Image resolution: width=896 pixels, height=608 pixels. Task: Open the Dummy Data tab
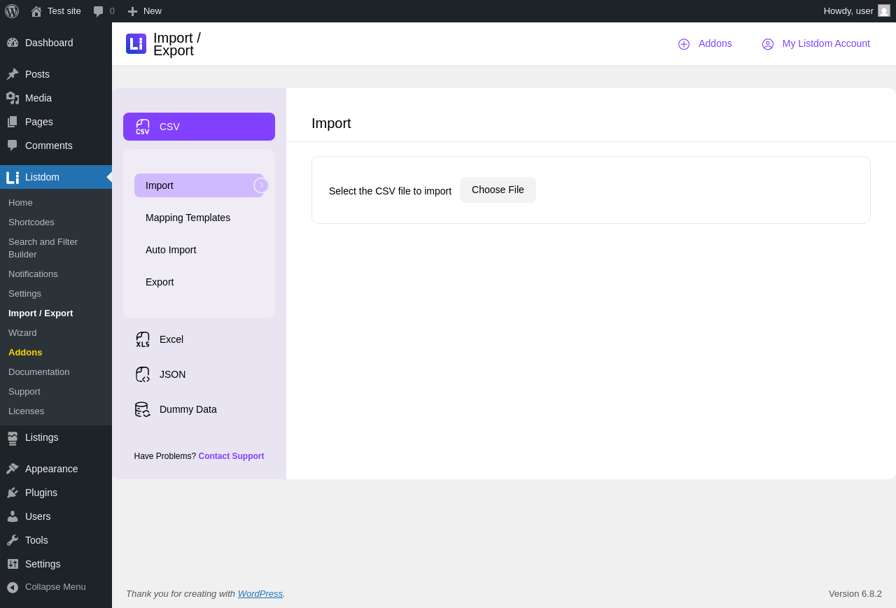coord(199,409)
